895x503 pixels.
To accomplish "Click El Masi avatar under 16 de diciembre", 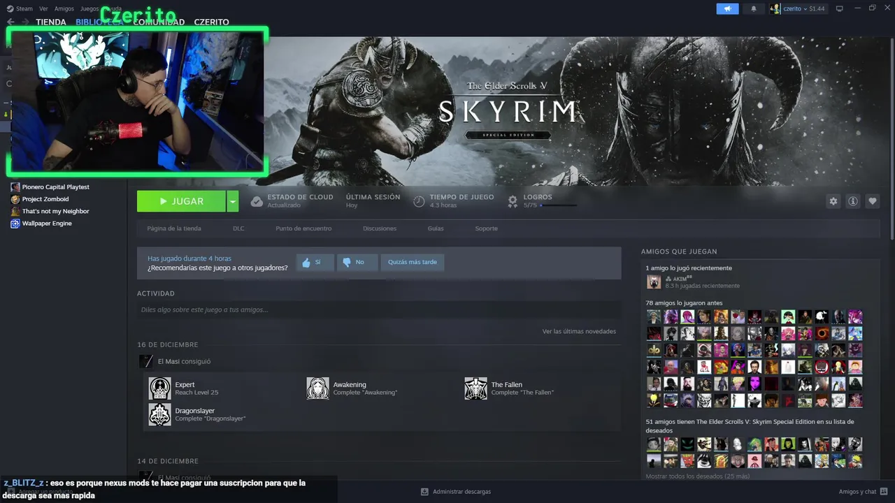I will click(x=146, y=361).
